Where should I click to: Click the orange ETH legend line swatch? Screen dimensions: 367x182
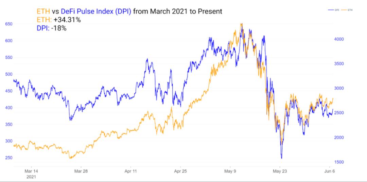(x=344, y=10)
